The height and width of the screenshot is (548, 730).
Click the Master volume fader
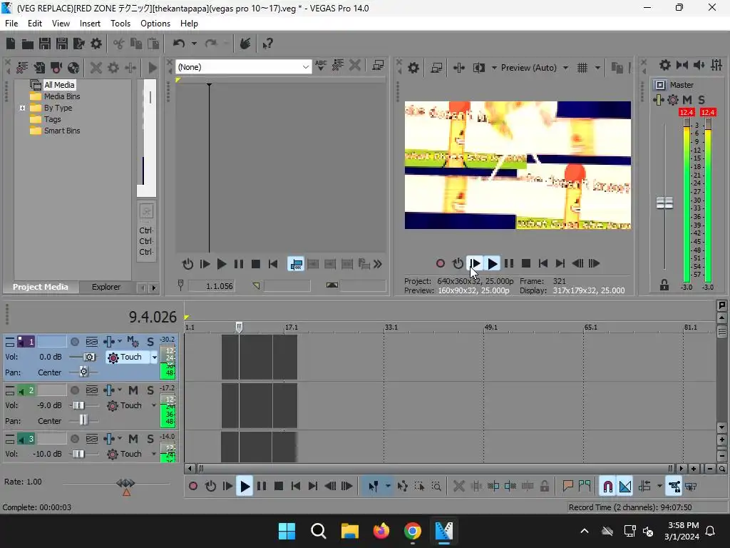coord(664,203)
